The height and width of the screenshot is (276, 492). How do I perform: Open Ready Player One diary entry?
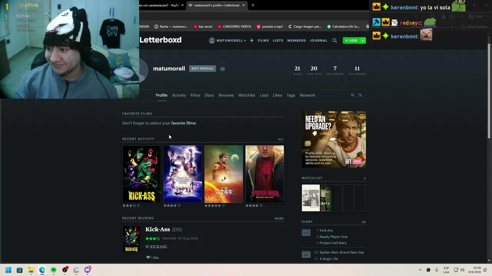point(334,237)
